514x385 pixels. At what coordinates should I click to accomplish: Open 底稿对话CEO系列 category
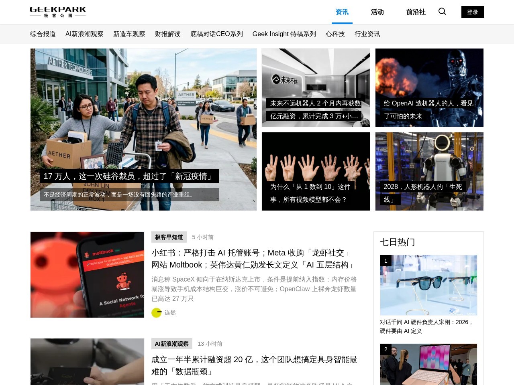coord(216,34)
